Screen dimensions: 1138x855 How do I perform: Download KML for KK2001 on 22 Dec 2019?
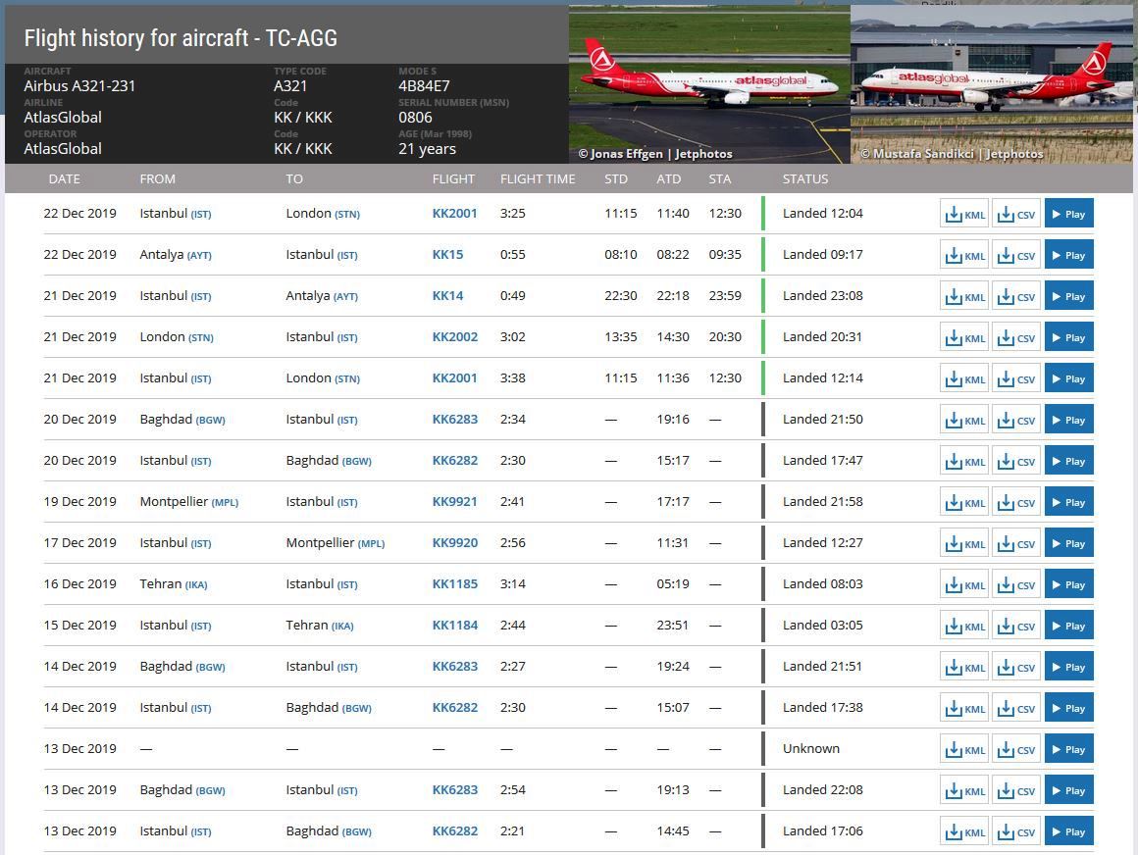point(963,214)
